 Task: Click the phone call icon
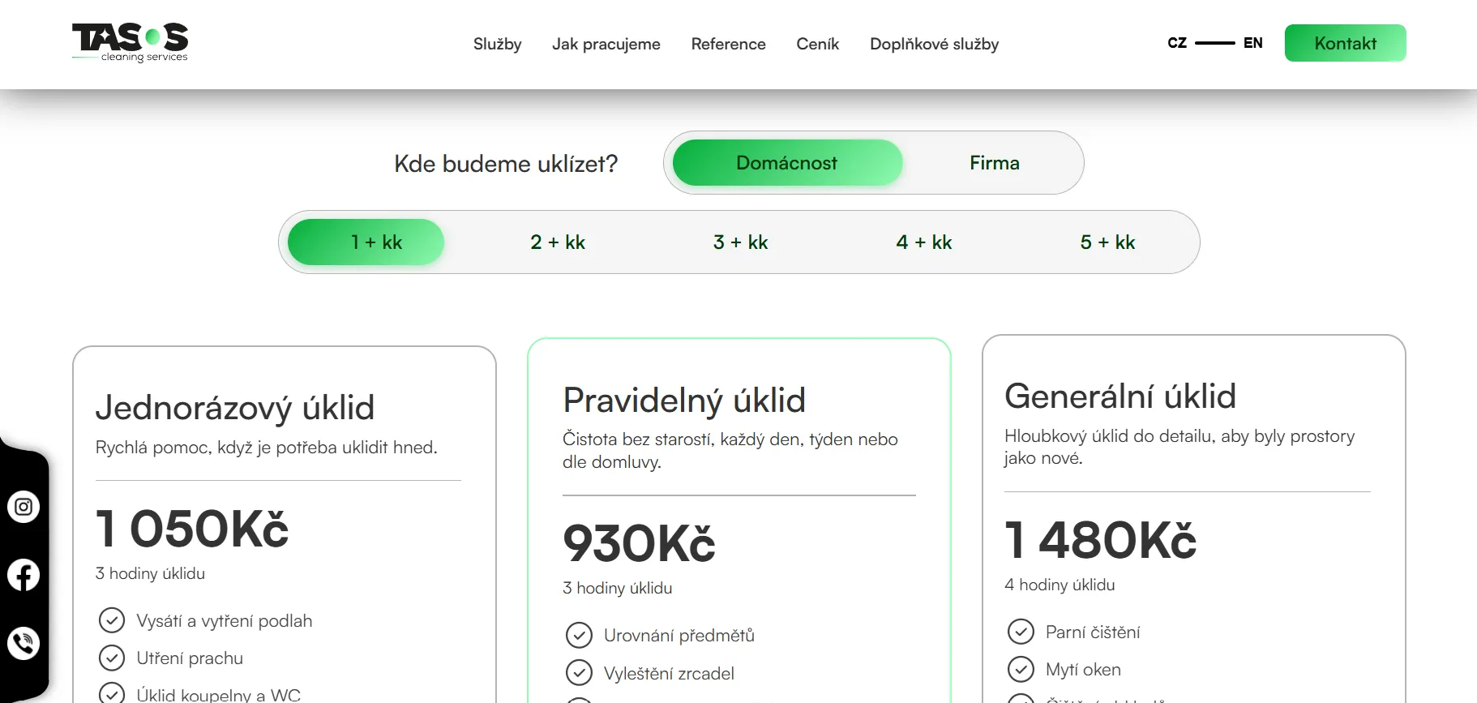24,643
